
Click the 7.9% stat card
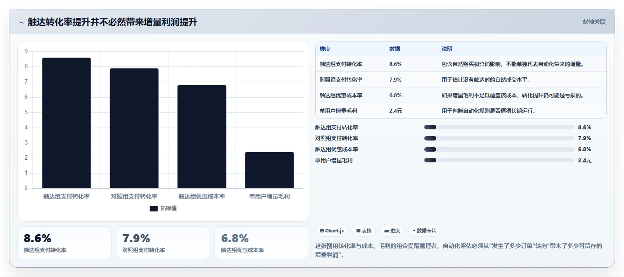pyautogui.click(x=163, y=243)
